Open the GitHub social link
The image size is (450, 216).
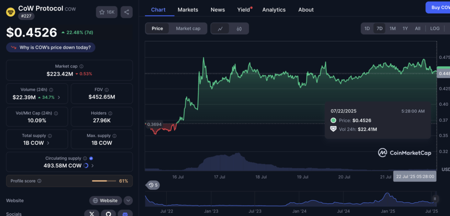109,214
